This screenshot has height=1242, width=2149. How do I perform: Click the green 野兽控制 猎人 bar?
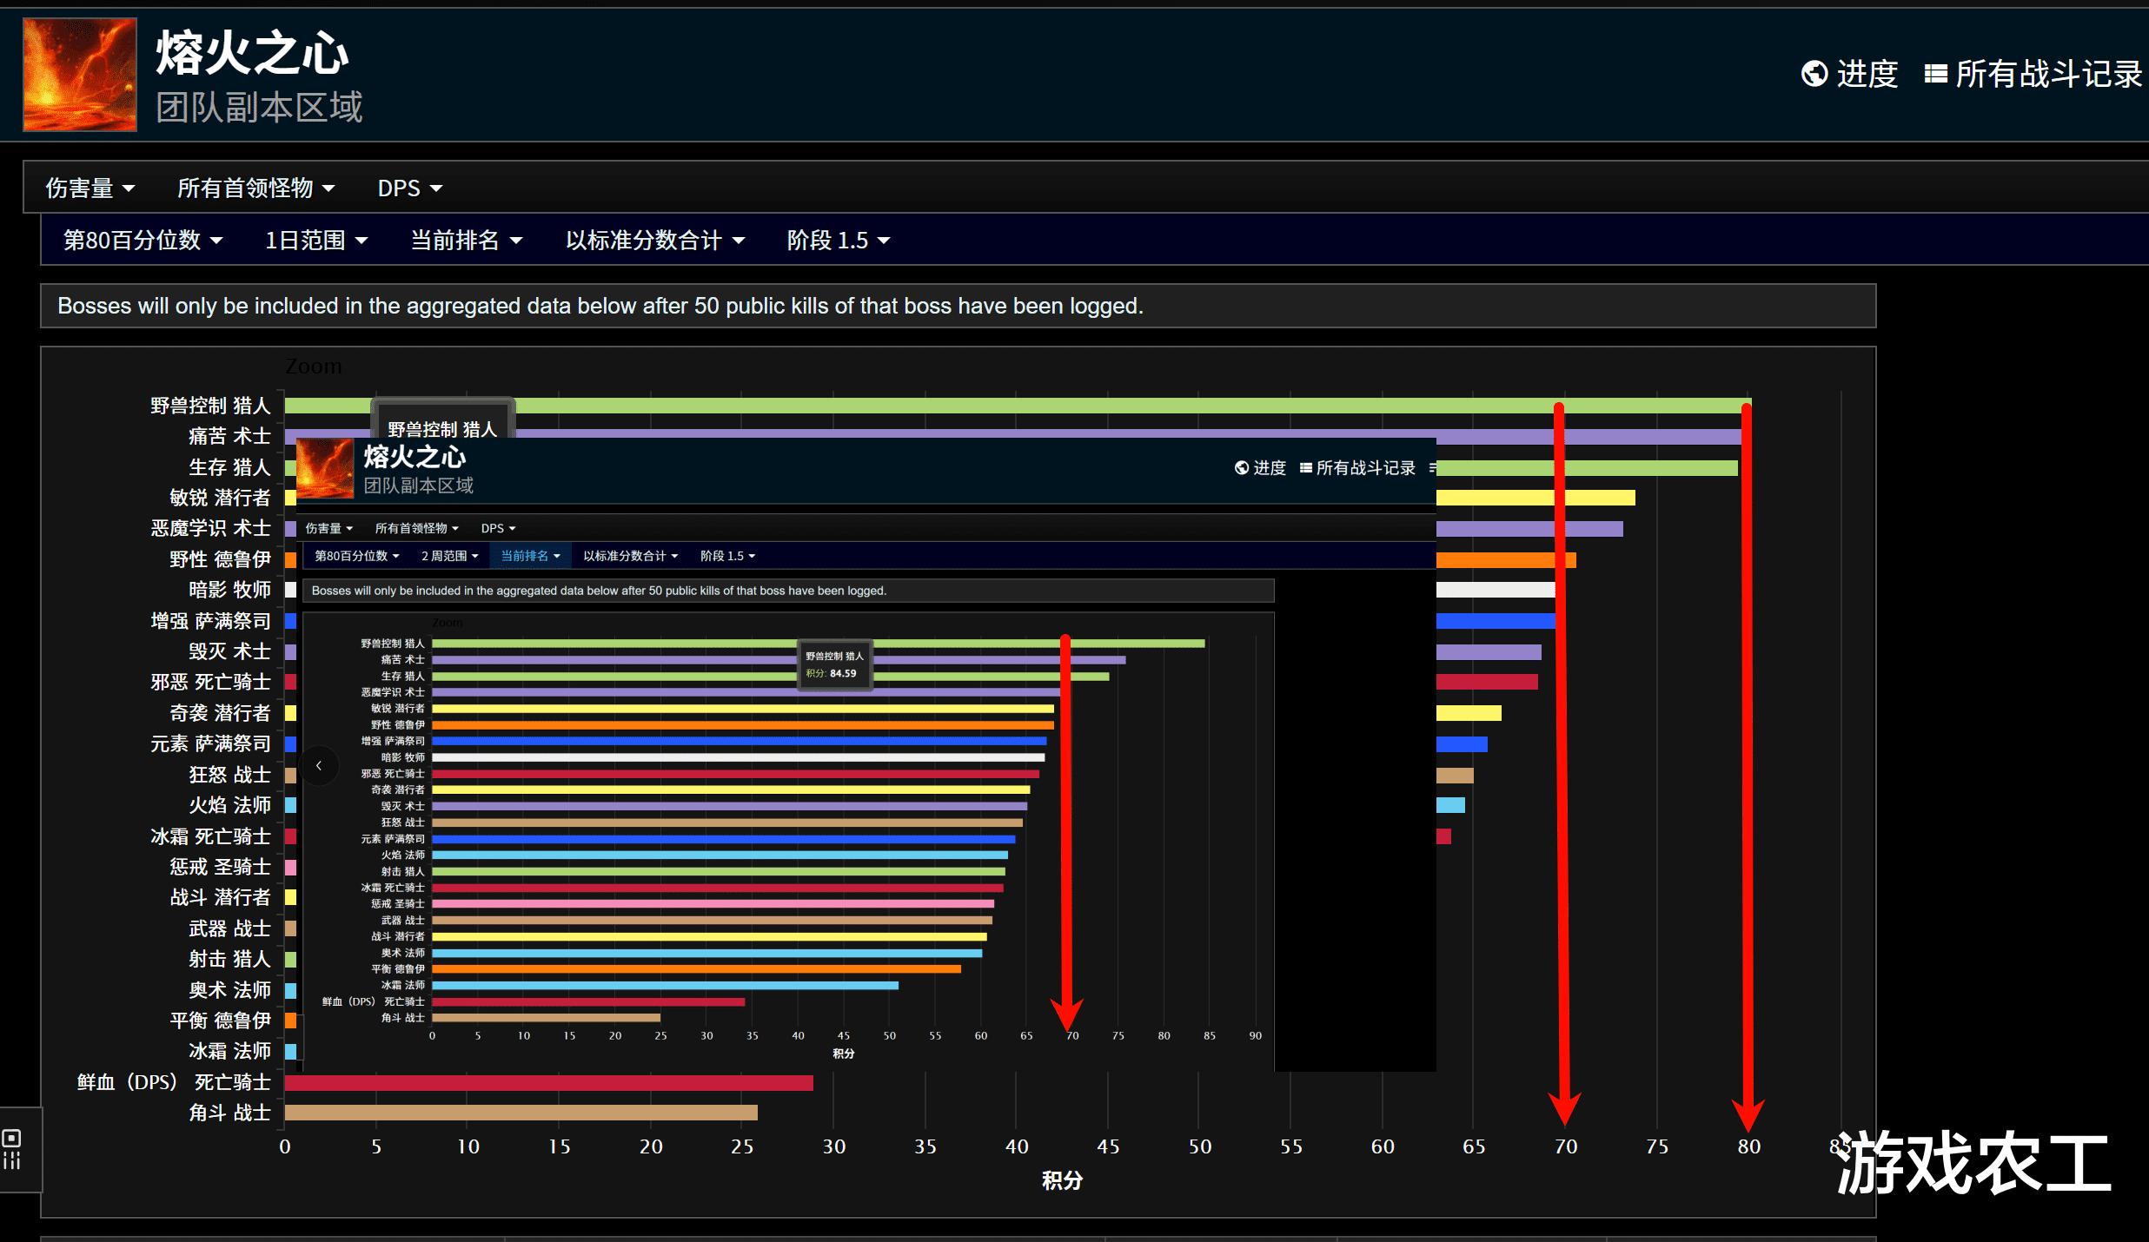(1043, 405)
